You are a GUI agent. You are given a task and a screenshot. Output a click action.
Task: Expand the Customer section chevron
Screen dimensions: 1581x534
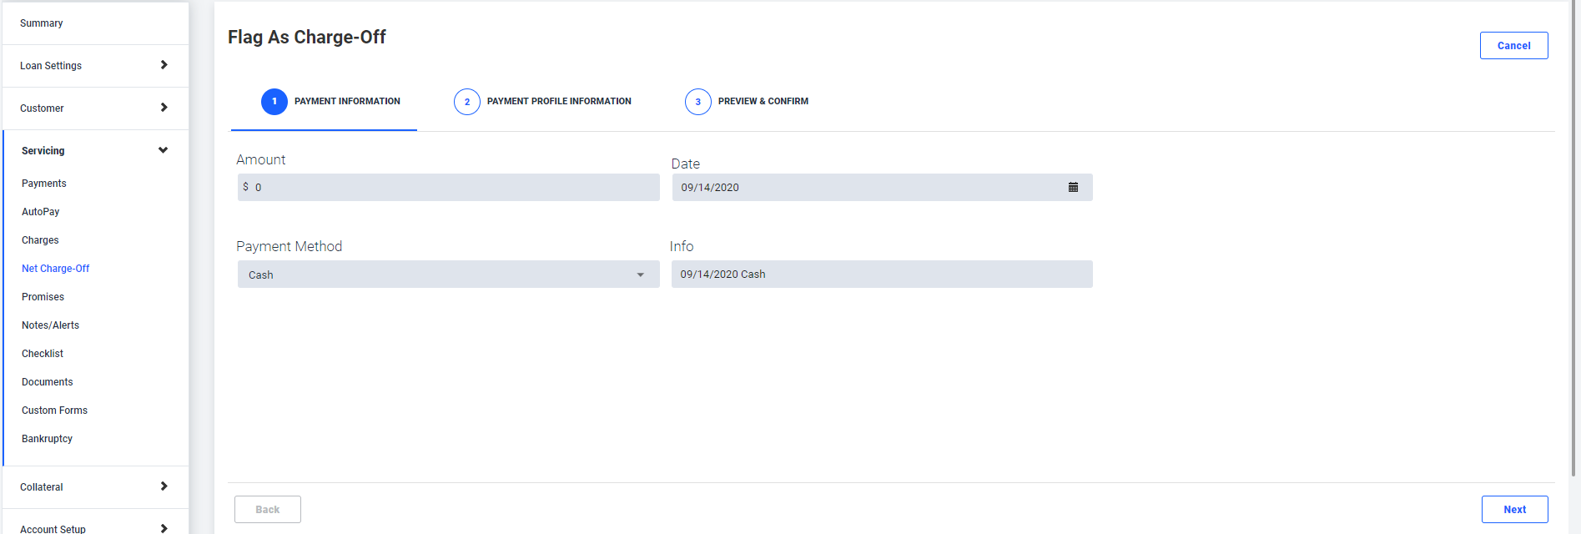coord(164,108)
